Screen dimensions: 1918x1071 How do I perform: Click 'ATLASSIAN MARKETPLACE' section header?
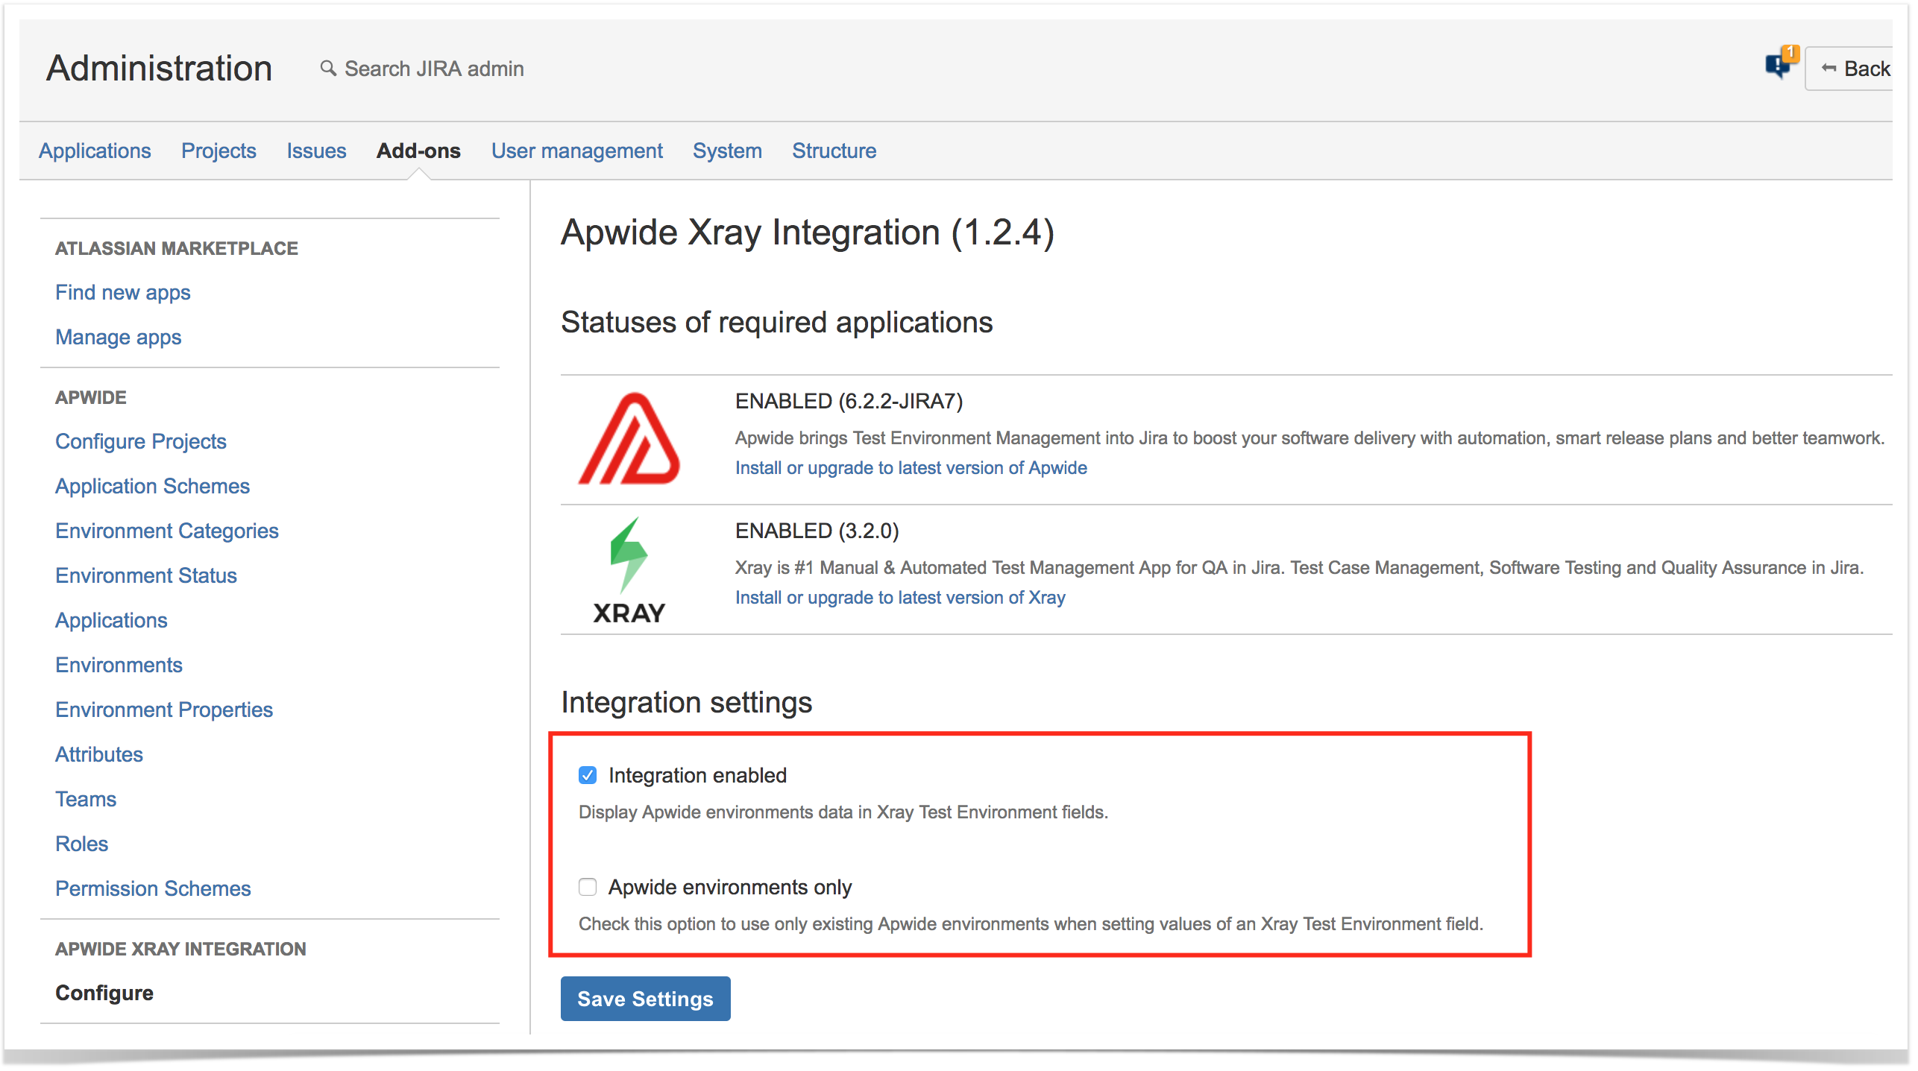[177, 248]
